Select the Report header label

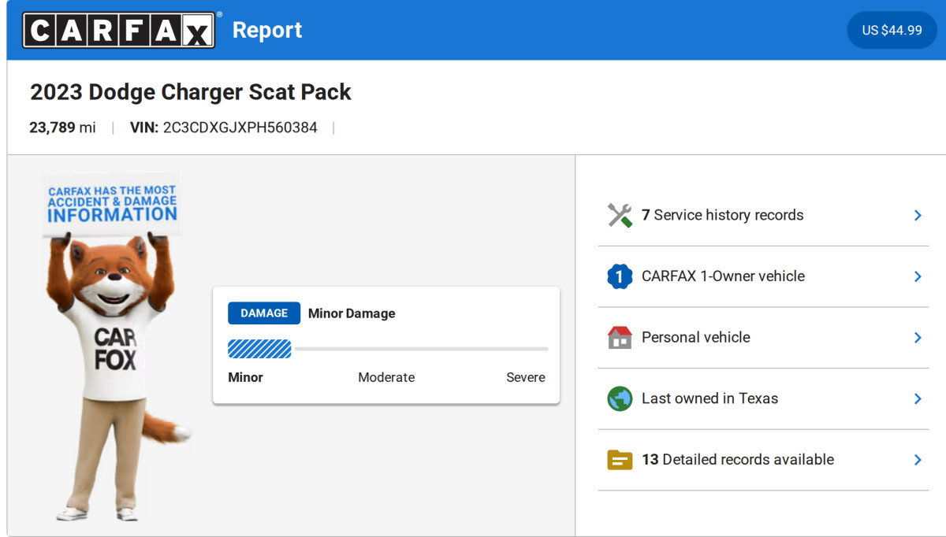pos(267,30)
